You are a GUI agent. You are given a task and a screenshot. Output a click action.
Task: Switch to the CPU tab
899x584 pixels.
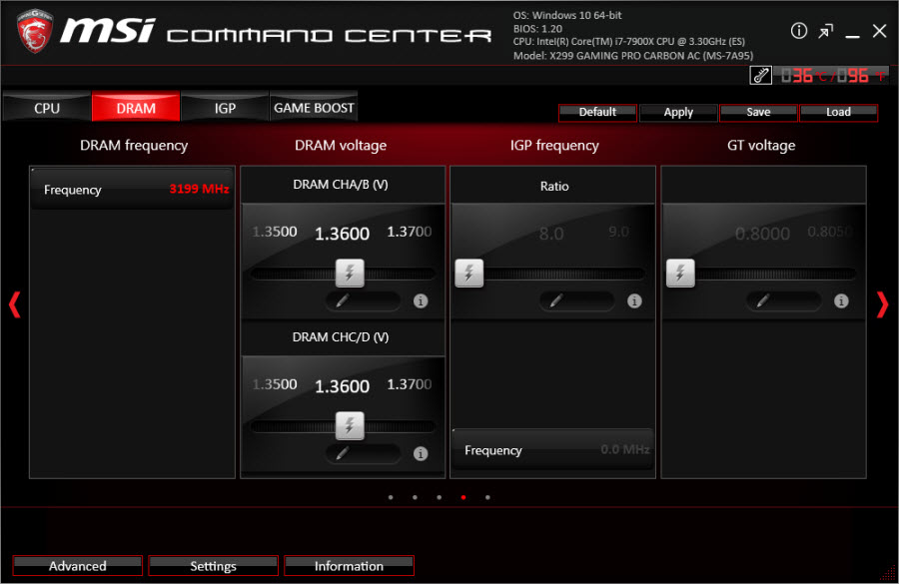point(47,108)
